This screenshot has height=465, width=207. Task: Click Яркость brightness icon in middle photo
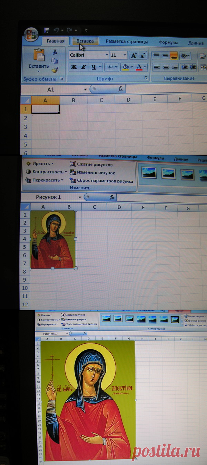point(29,164)
